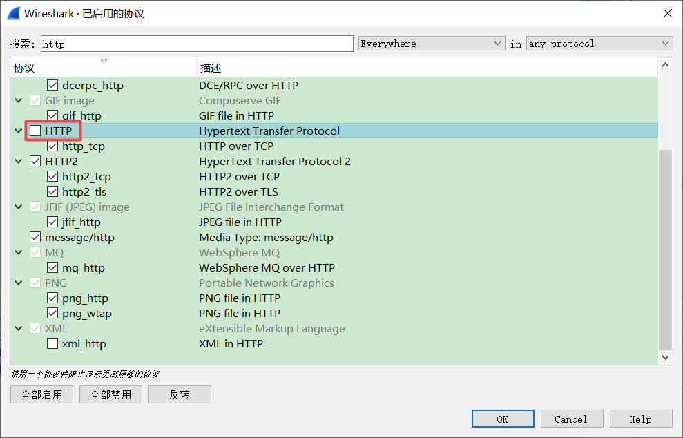Select the Hypertext Transfer Protocol description

269,131
